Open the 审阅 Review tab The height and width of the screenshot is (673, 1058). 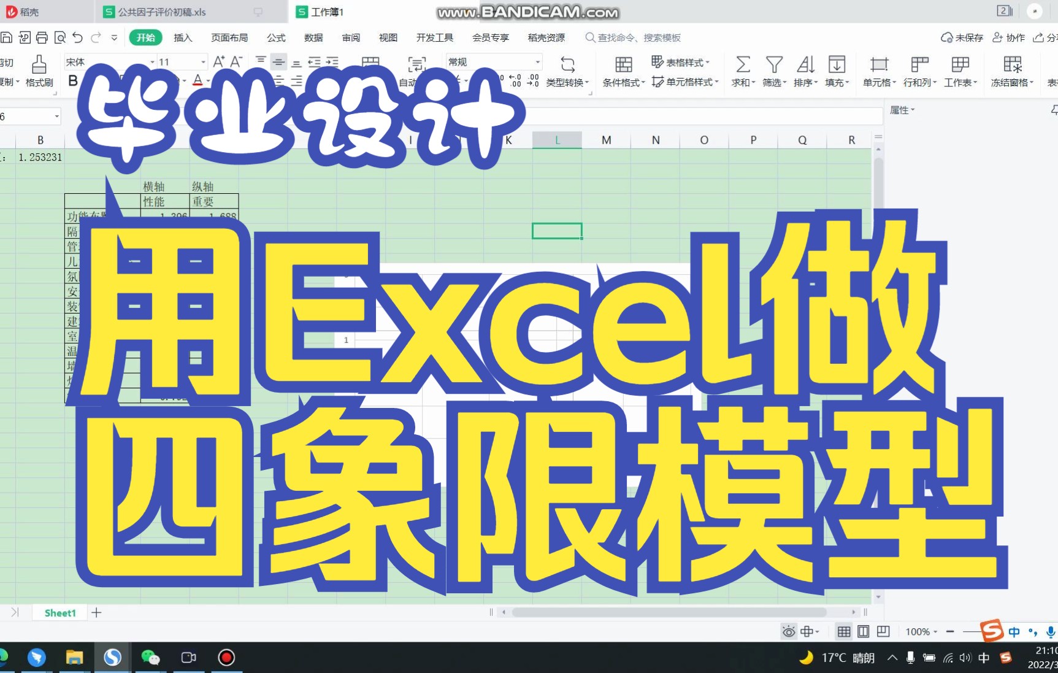coord(351,37)
